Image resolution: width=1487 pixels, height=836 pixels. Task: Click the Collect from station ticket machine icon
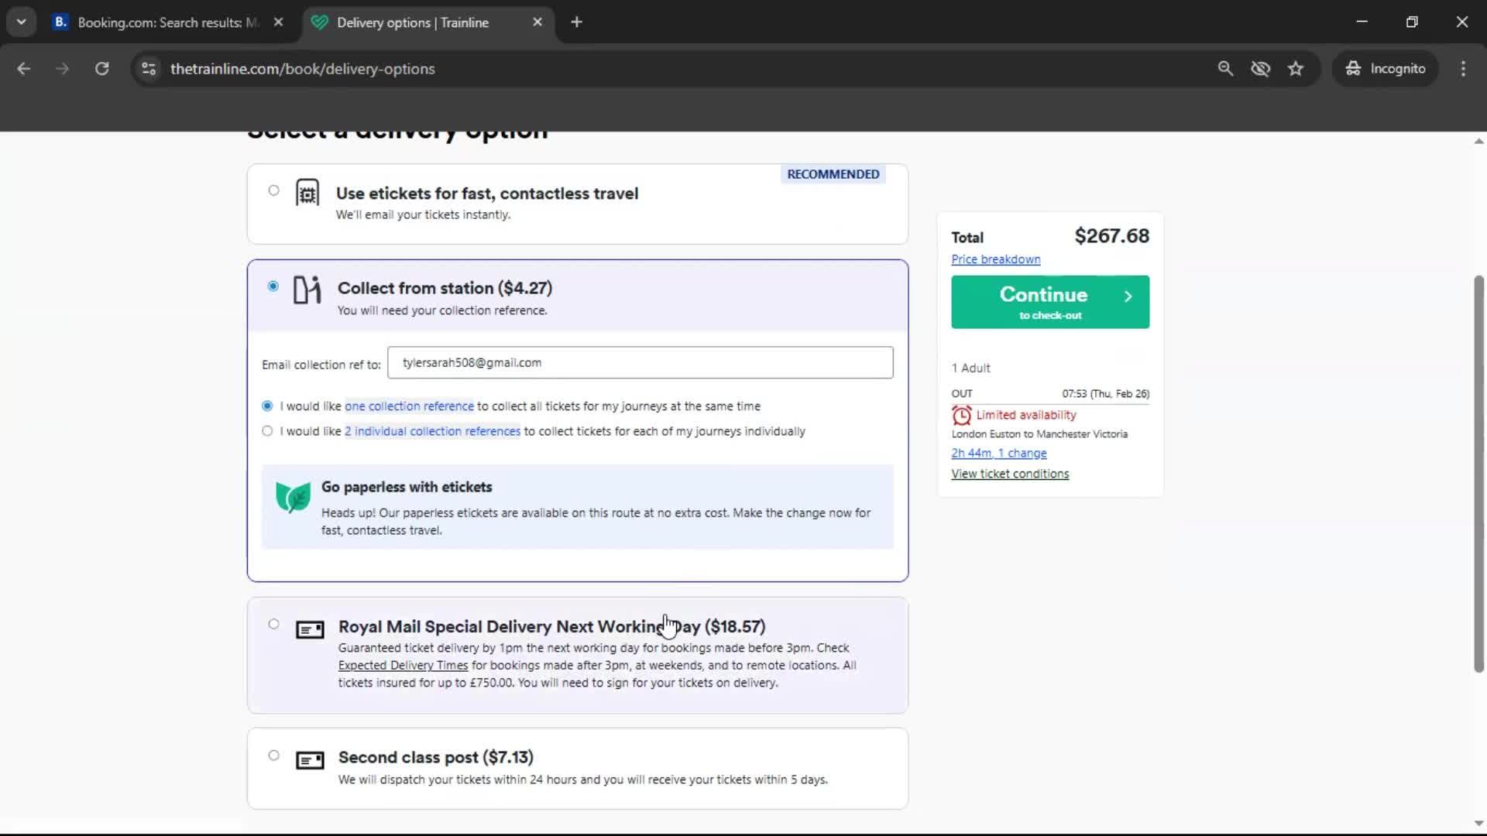(x=307, y=290)
